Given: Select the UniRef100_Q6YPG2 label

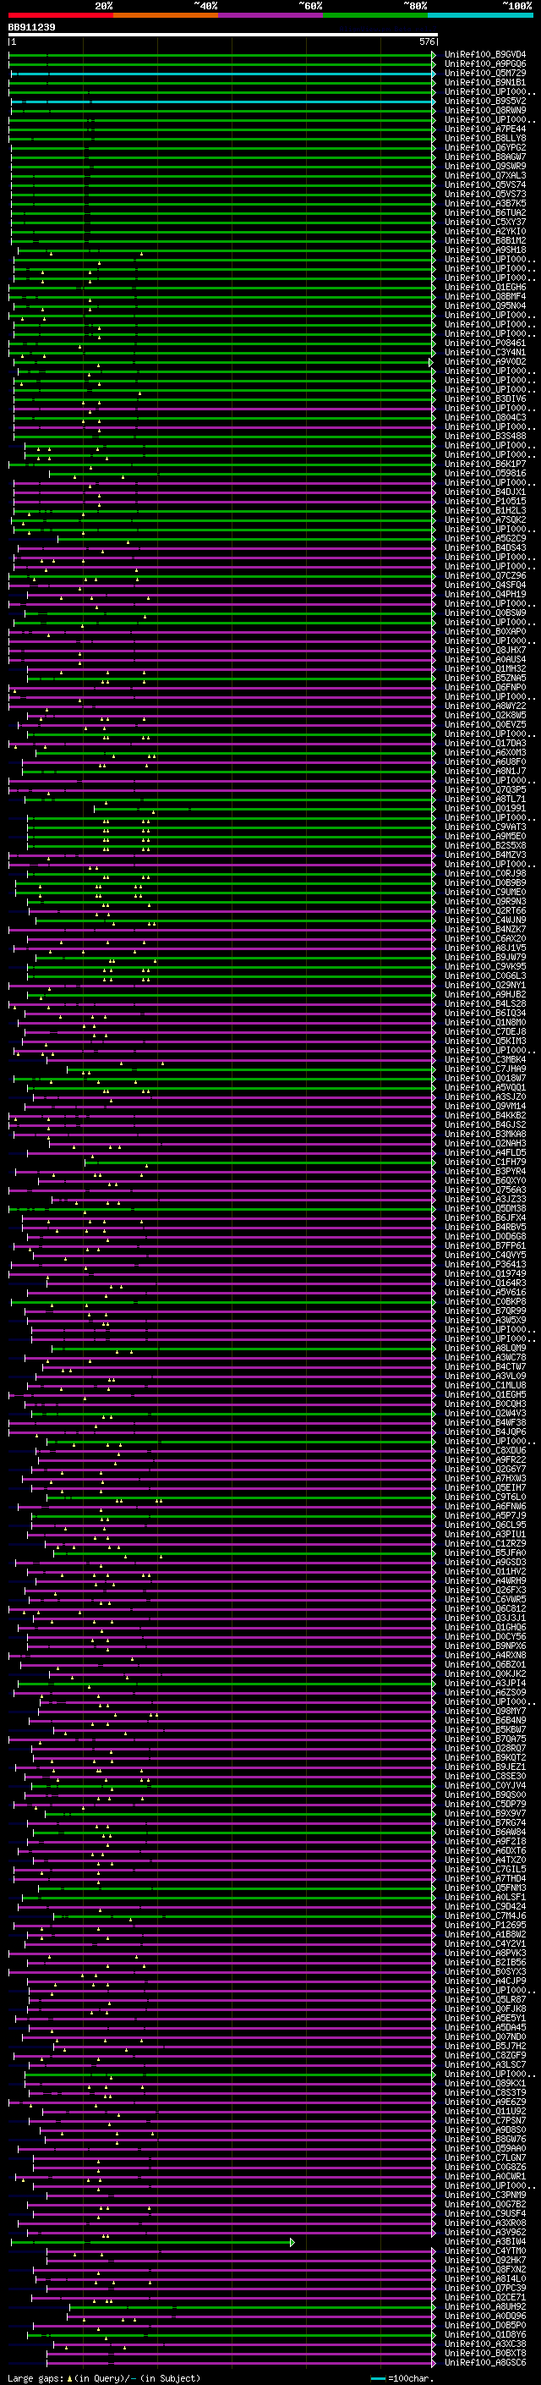Looking at the screenshot, I should [x=485, y=147].
